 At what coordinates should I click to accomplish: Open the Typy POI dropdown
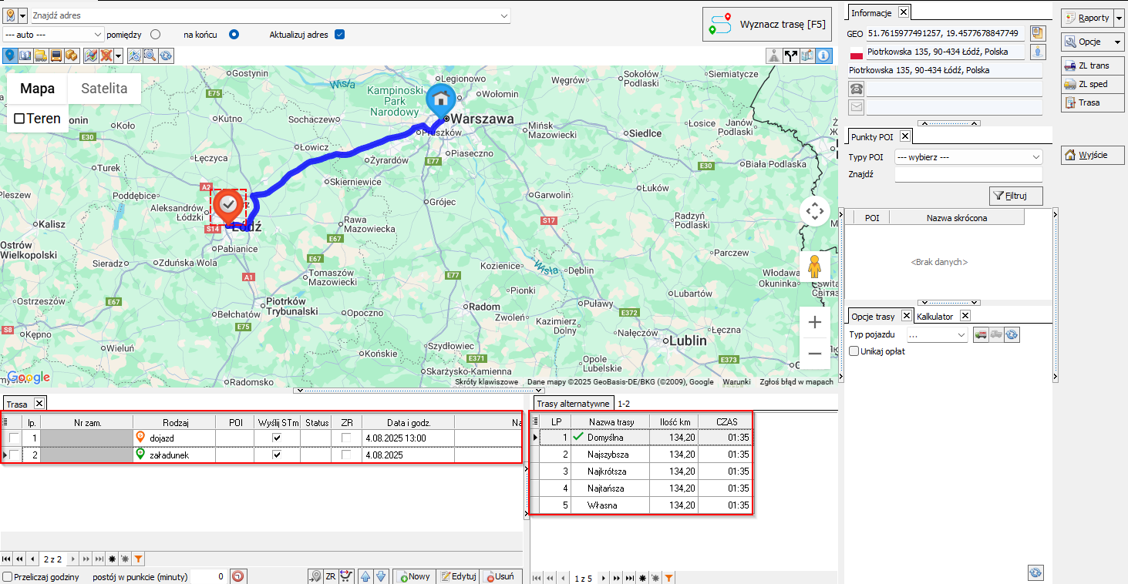coord(968,156)
